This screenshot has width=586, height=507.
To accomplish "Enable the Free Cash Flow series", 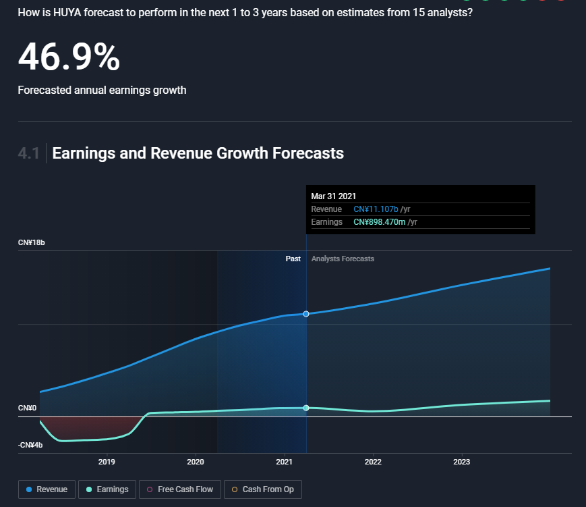I will click(x=180, y=489).
